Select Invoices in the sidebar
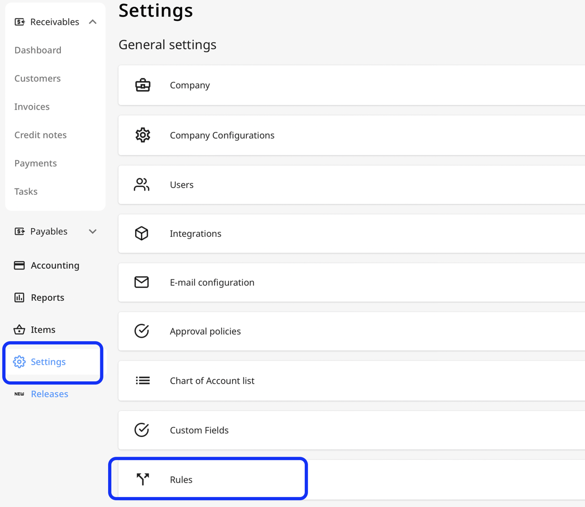Screen dimensions: 585x507 [32, 106]
